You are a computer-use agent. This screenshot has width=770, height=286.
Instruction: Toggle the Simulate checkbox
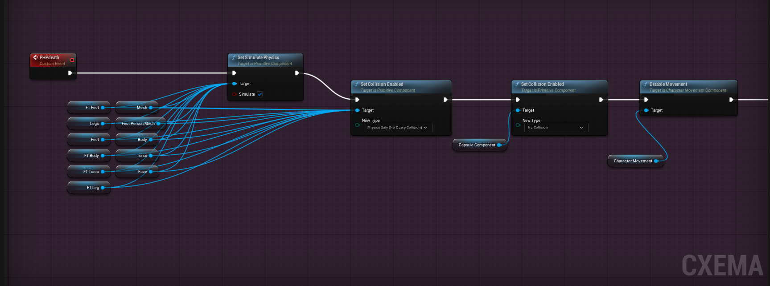point(260,94)
